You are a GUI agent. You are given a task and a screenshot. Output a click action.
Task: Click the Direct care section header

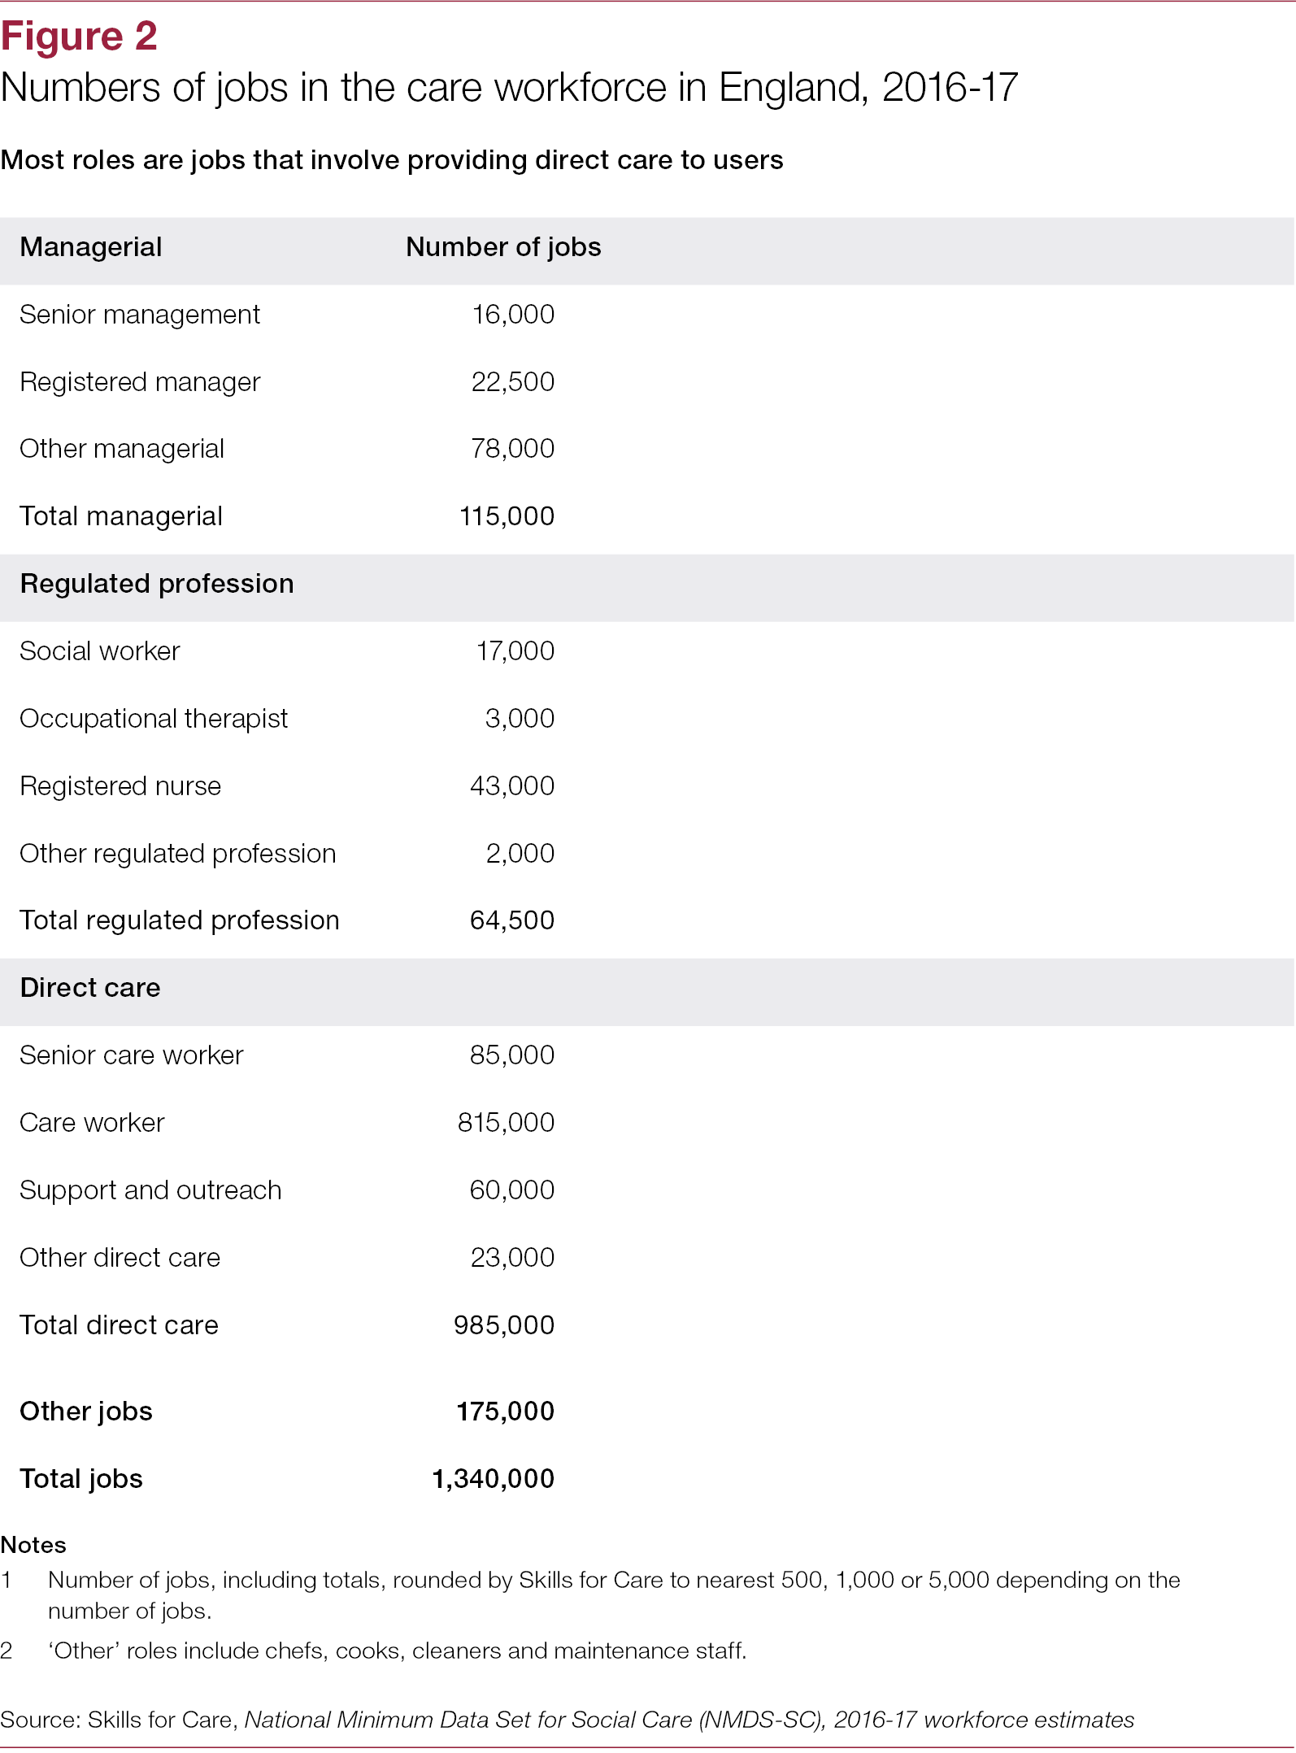pos(90,988)
